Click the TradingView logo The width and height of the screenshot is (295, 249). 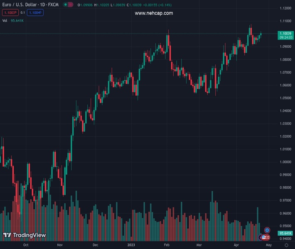(25, 235)
